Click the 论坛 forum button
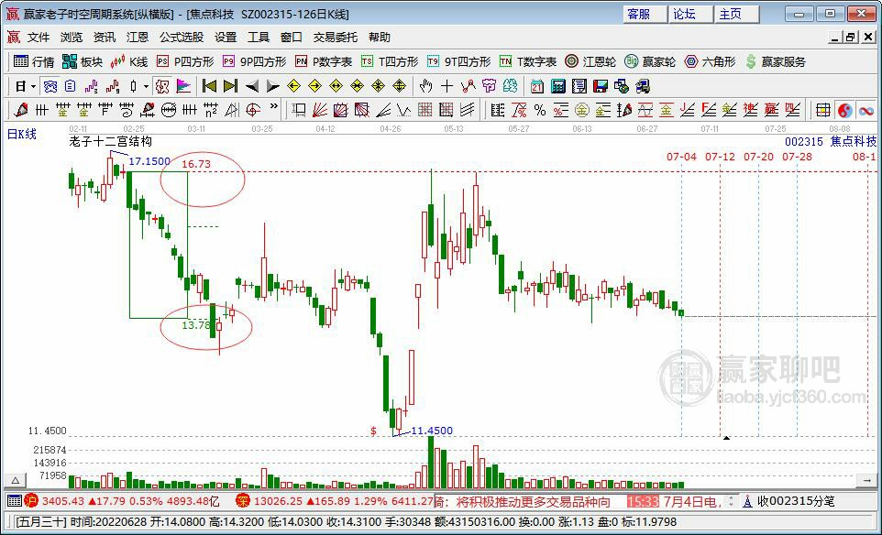882x535 pixels. tap(690, 14)
